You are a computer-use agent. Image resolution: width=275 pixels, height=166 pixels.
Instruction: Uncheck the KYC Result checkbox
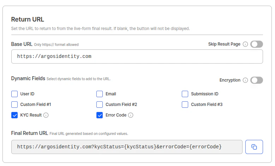[14, 115]
